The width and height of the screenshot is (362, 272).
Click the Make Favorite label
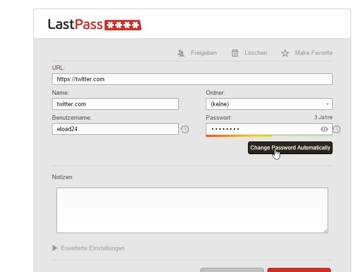[314, 53]
